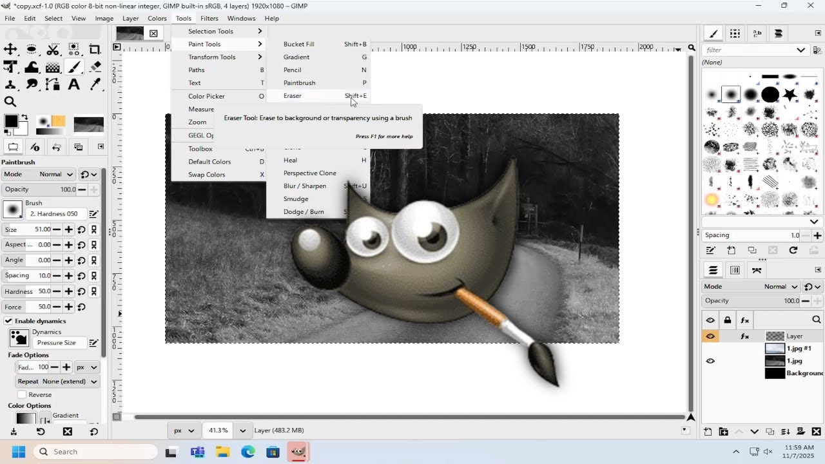
Task: Create a new layer in Layers panel
Action: coord(708,431)
